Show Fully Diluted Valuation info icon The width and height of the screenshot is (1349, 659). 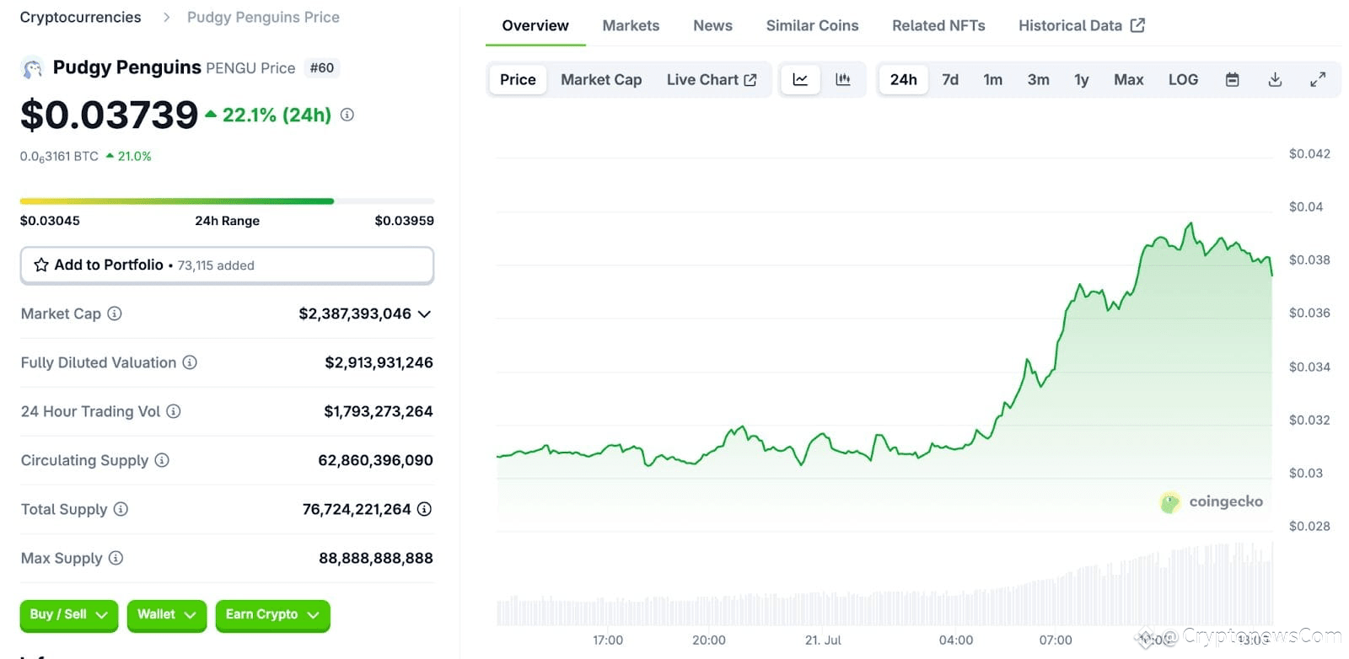[x=190, y=362]
